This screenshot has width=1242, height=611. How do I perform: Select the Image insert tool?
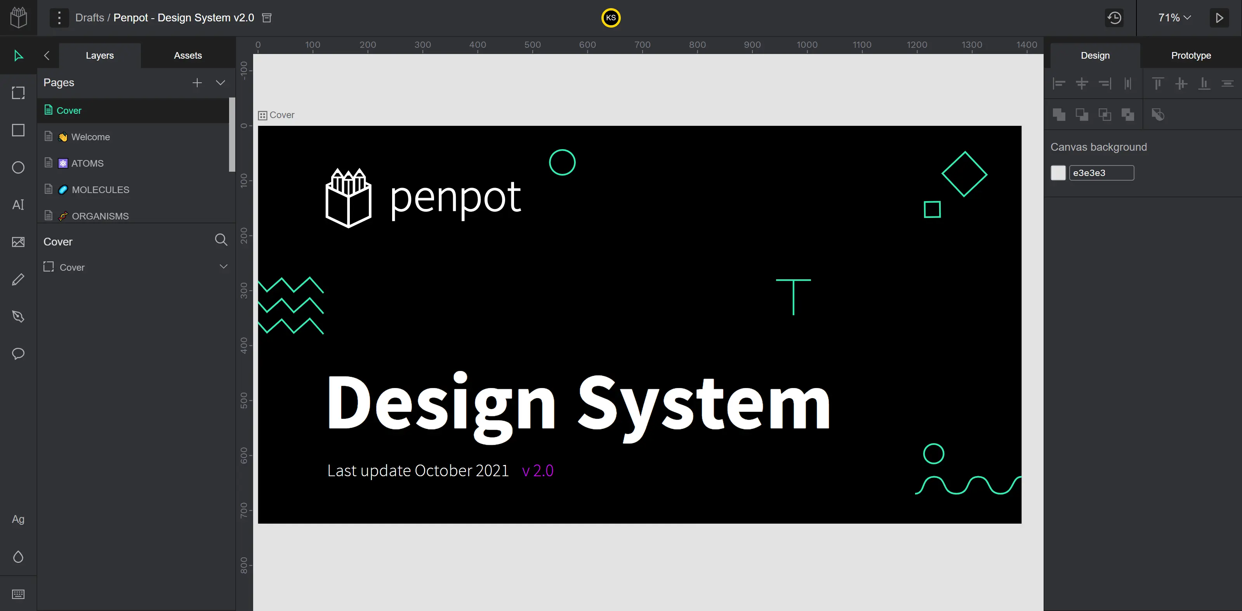point(18,242)
